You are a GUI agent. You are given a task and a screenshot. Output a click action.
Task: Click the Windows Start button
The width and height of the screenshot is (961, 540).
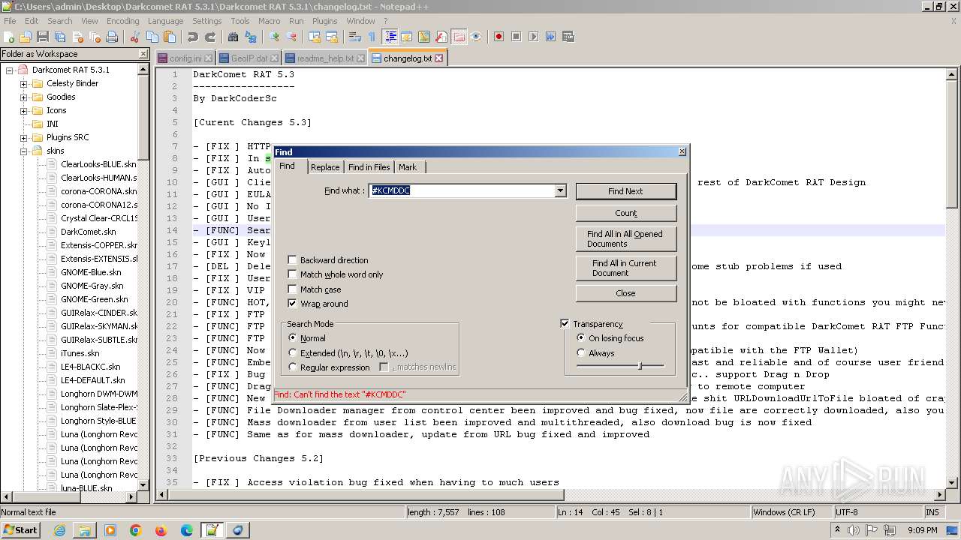coord(21,530)
